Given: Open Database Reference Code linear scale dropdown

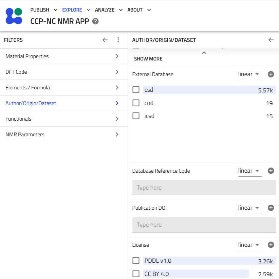Looking at the screenshot, I should click(250, 171).
